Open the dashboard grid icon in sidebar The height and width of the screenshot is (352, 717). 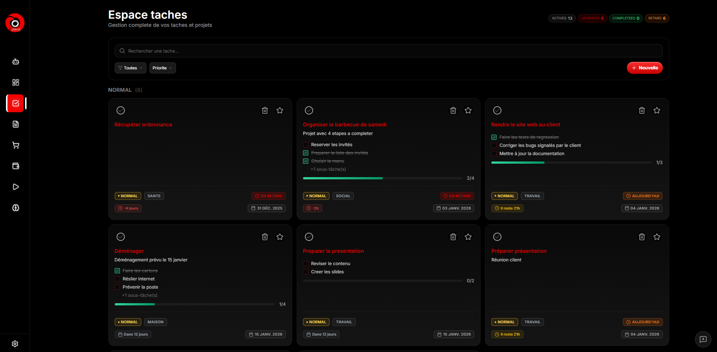15,82
